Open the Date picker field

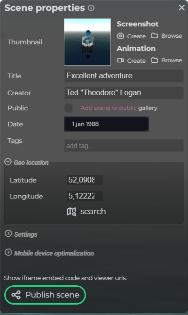[x=106, y=124]
